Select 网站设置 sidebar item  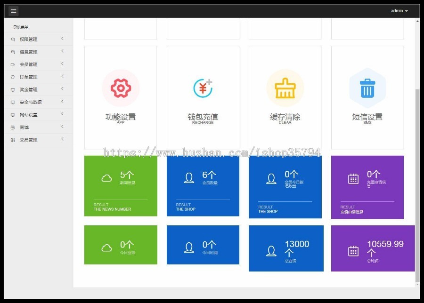coord(38,114)
